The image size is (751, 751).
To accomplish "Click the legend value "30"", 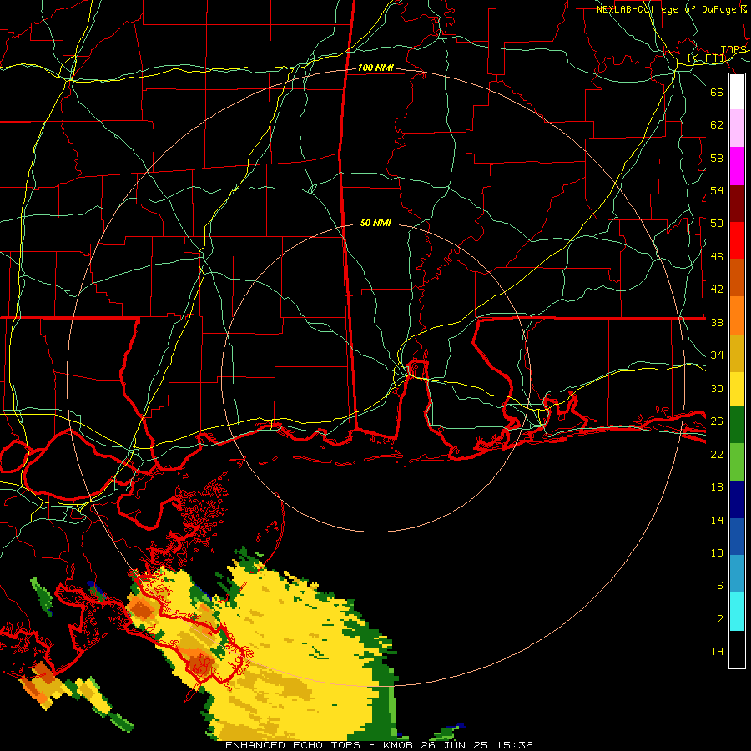I will point(717,388).
